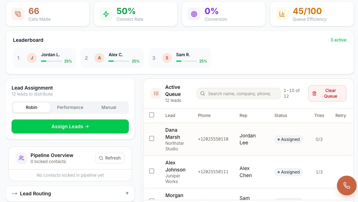Click the Dana Marsh lead name
The height and width of the screenshot is (202, 358).
[173, 133]
